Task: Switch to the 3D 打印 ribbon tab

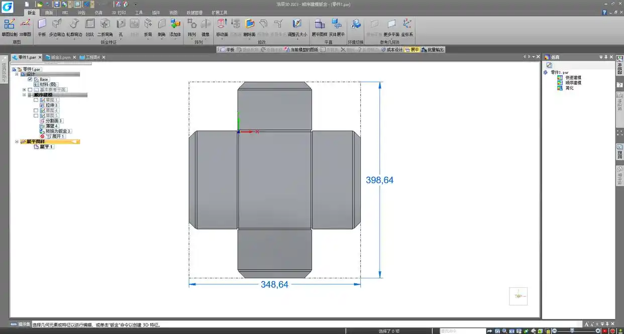Action: click(119, 12)
